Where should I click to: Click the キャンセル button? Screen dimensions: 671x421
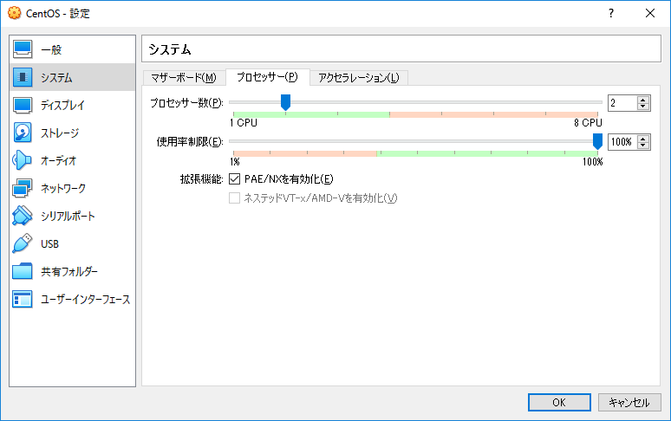click(629, 402)
